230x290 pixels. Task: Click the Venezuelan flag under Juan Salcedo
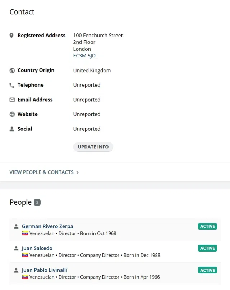(25, 255)
